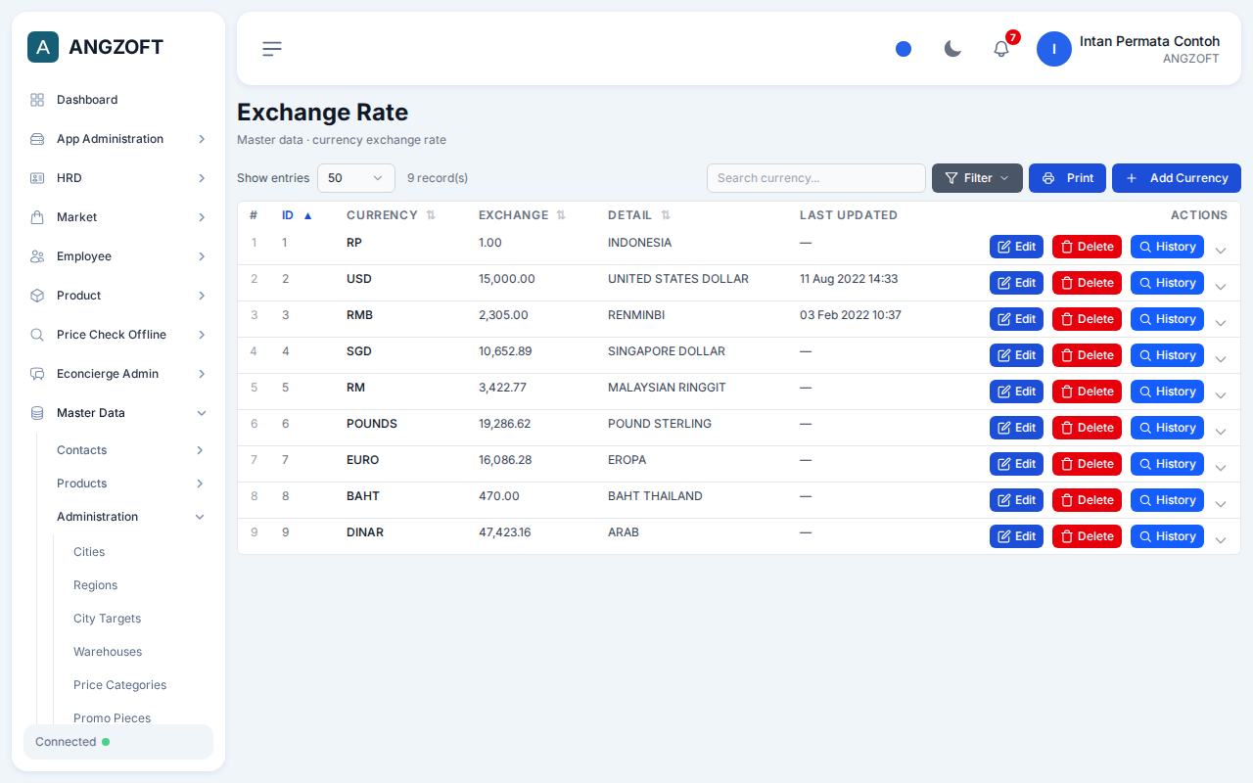Open Cities in the sidebar
Image resolution: width=1253 pixels, height=783 pixels.
coord(89,552)
